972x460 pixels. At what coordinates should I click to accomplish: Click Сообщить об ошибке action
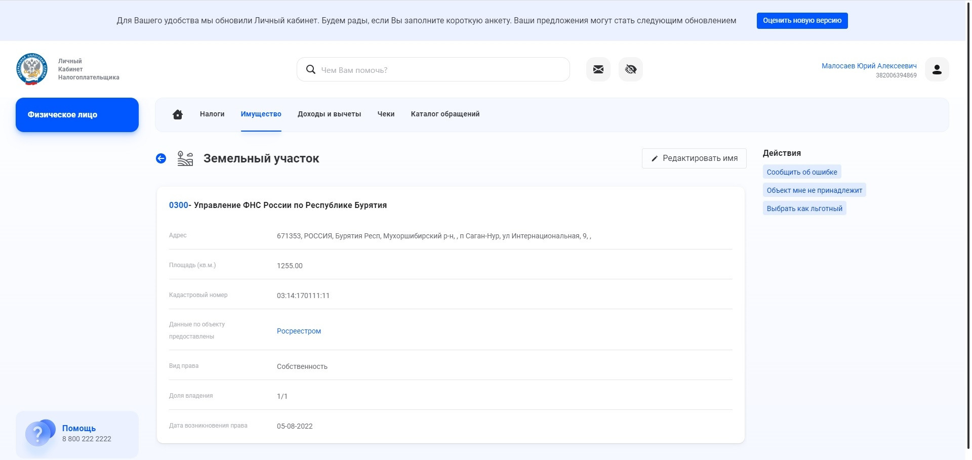(802, 172)
